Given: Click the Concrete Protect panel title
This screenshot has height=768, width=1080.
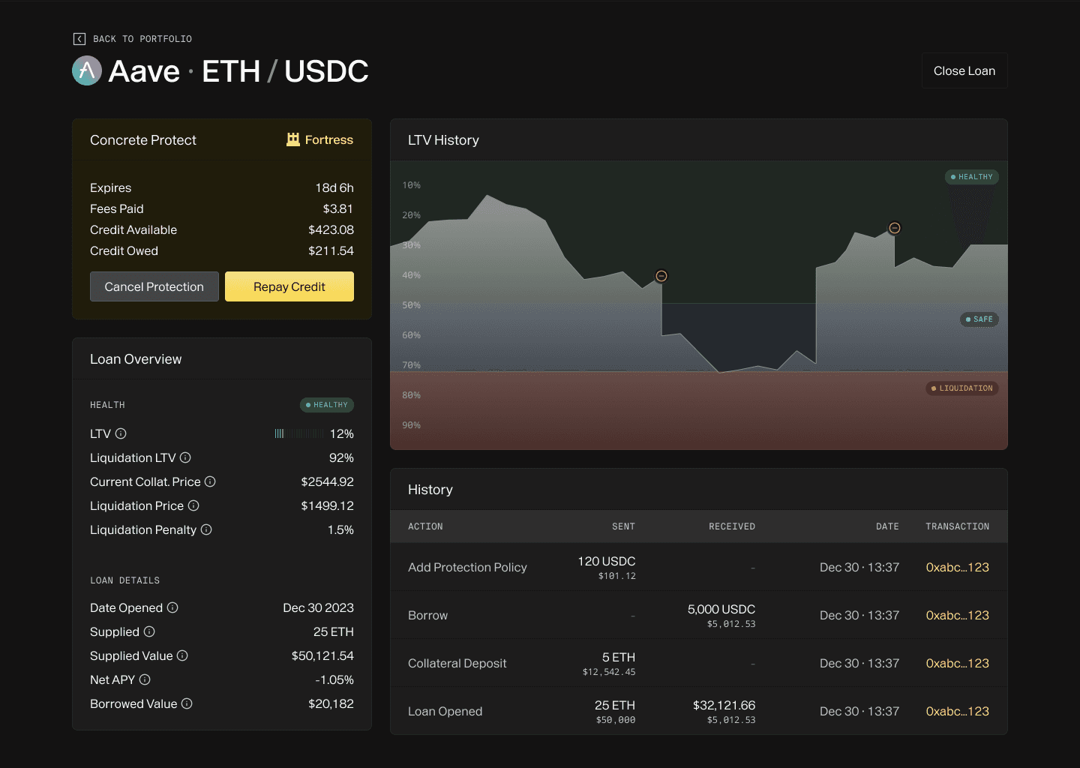Looking at the screenshot, I should click(x=143, y=140).
